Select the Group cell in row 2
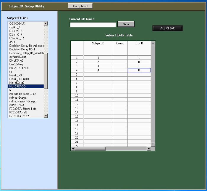Image resolution: width=207 pixels, height=191 pixels. tap(120, 62)
